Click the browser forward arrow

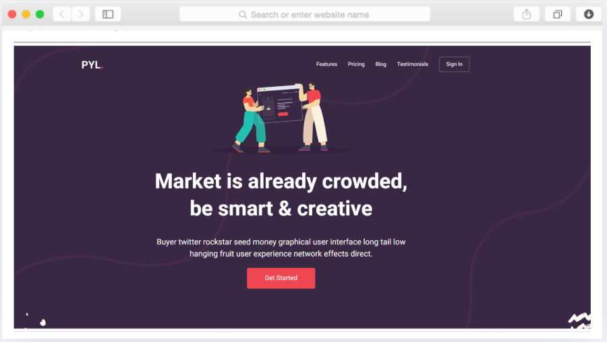pyautogui.click(x=80, y=14)
